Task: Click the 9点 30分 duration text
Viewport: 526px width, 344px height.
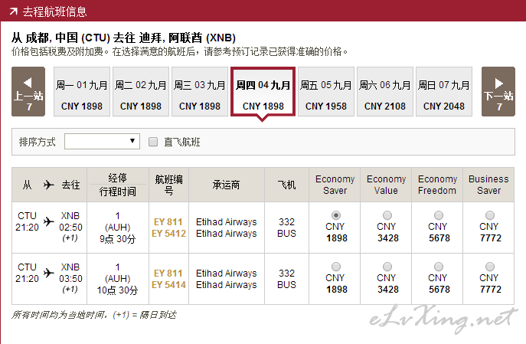Action: [x=117, y=239]
